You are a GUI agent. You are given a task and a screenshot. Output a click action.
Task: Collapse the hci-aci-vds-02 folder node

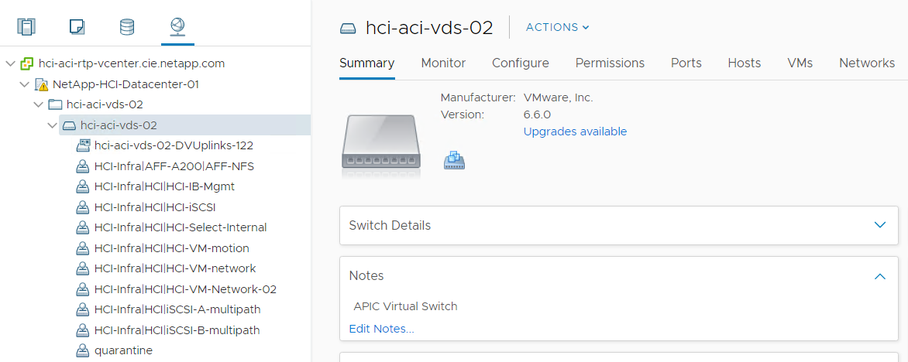tap(39, 104)
